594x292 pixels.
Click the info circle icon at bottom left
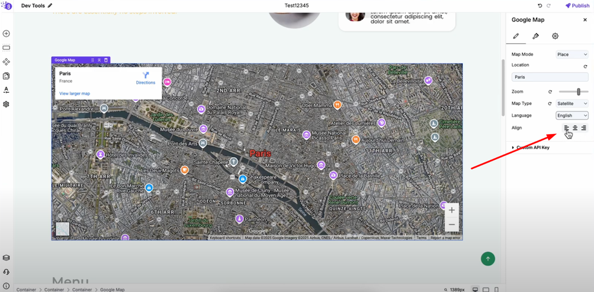pos(6,286)
